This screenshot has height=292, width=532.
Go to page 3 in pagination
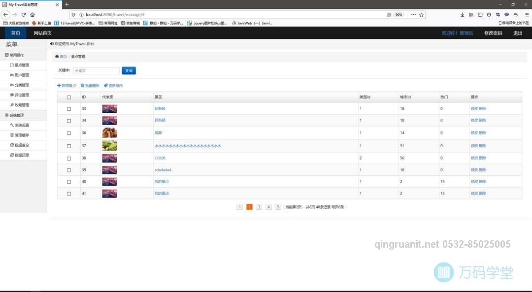click(259, 207)
